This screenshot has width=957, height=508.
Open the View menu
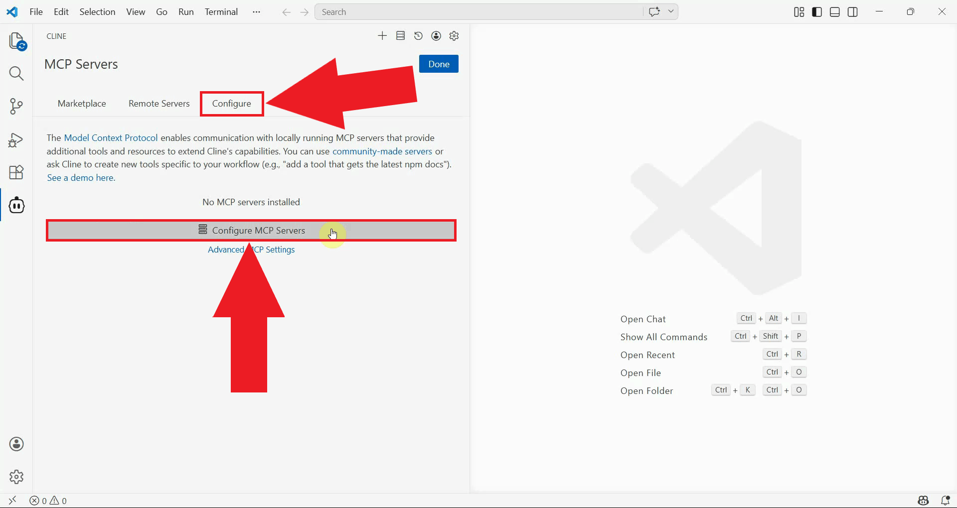pos(136,12)
